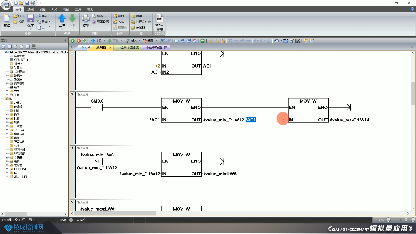The height and width of the screenshot is (234, 416).
Task: Click the 页面设置 page setup button
Action: click(100, 22)
